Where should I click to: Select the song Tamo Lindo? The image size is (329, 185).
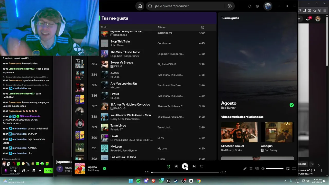tap(118, 126)
